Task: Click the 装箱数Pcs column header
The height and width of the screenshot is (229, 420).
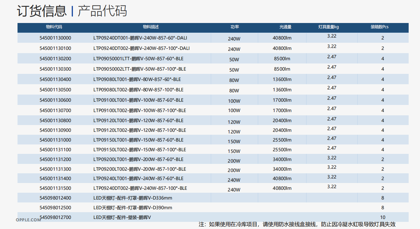Action: (379, 27)
